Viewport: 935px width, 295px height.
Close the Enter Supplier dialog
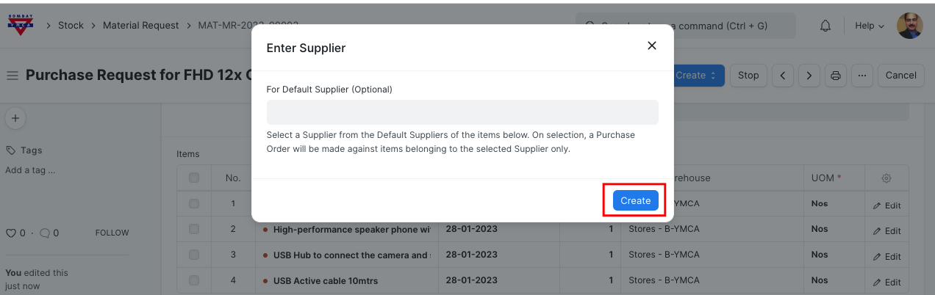[651, 45]
